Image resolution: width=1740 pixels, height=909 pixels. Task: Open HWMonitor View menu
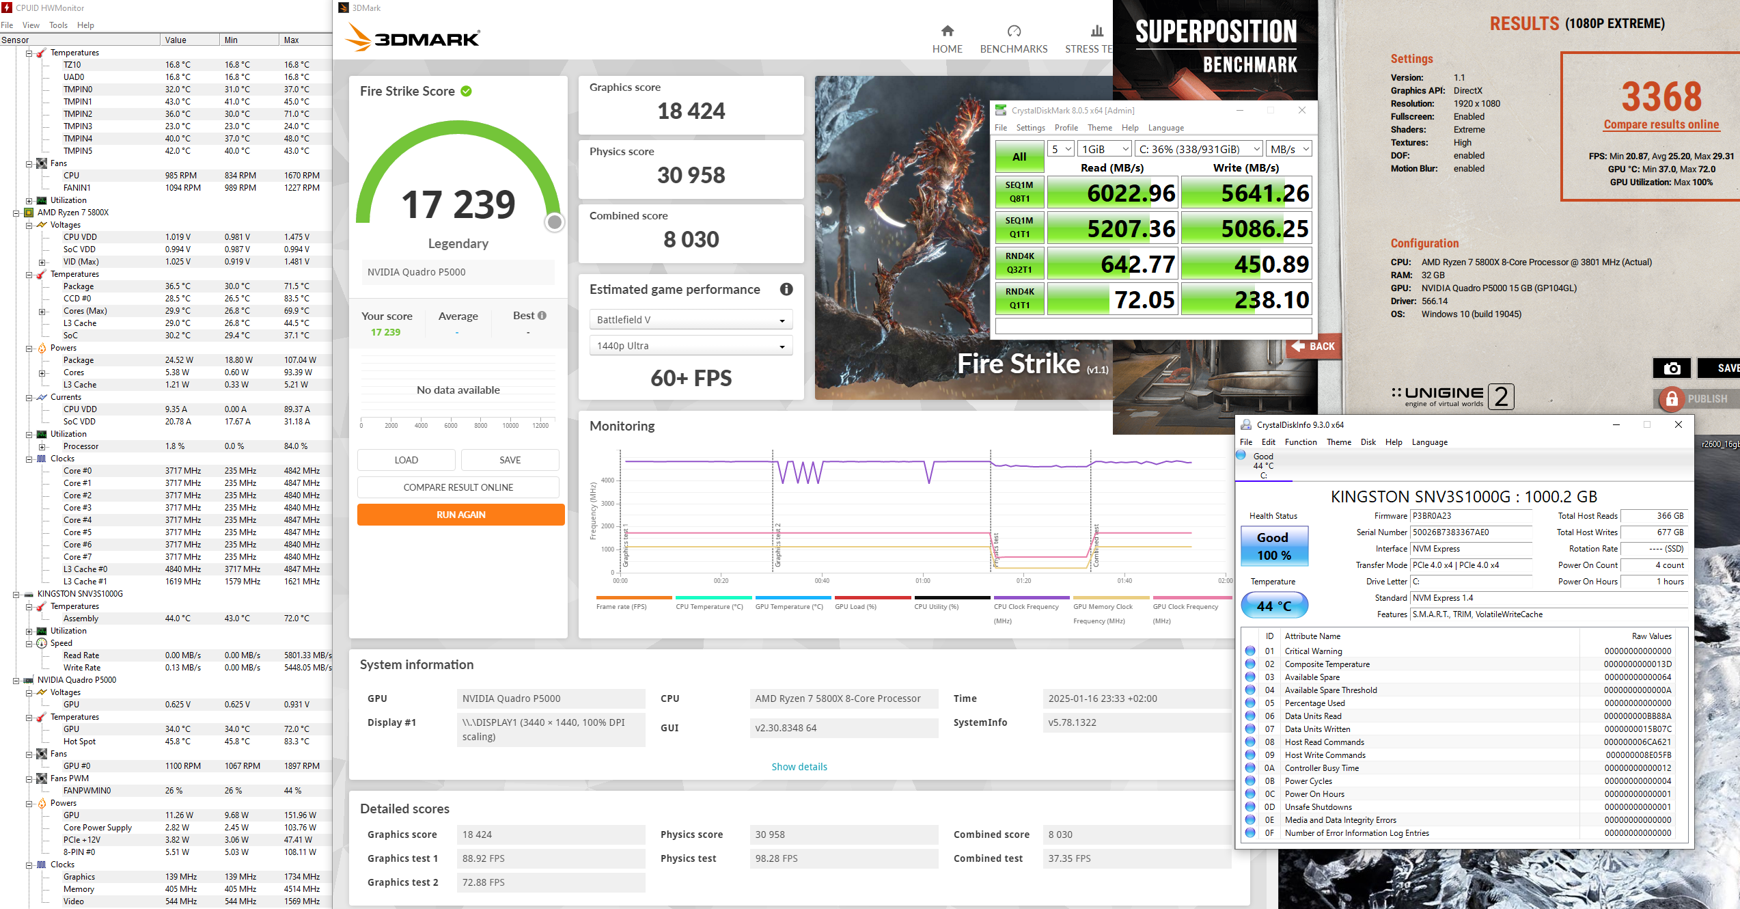tap(31, 25)
